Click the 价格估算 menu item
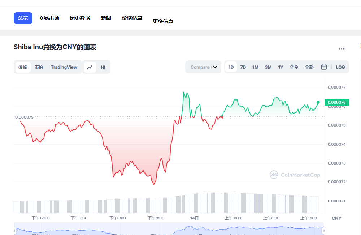This screenshot has width=361, height=235. pos(132,18)
